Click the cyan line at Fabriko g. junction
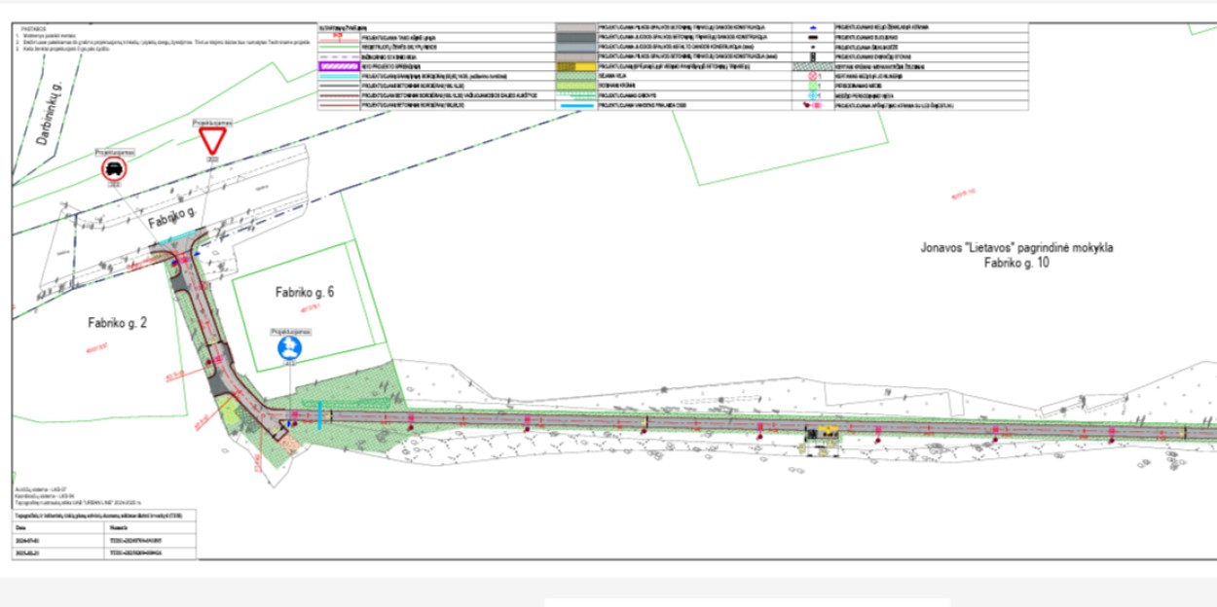This screenshot has width=1217, height=607. [x=178, y=239]
